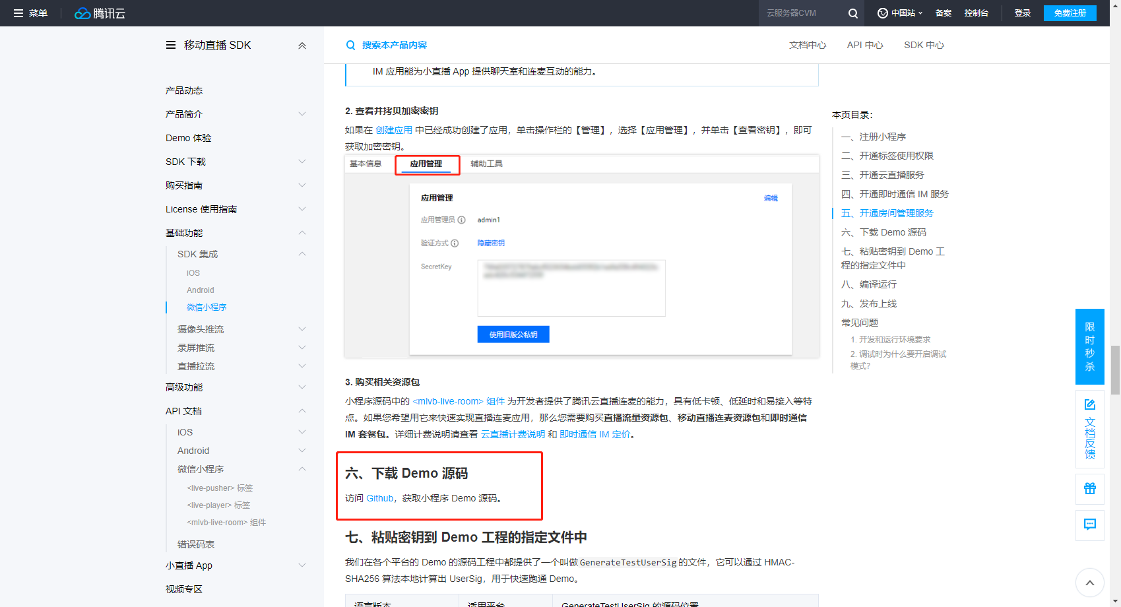Open the SDK 中心 tab
This screenshot has width=1121, height=607.
[x=924, y=45]
